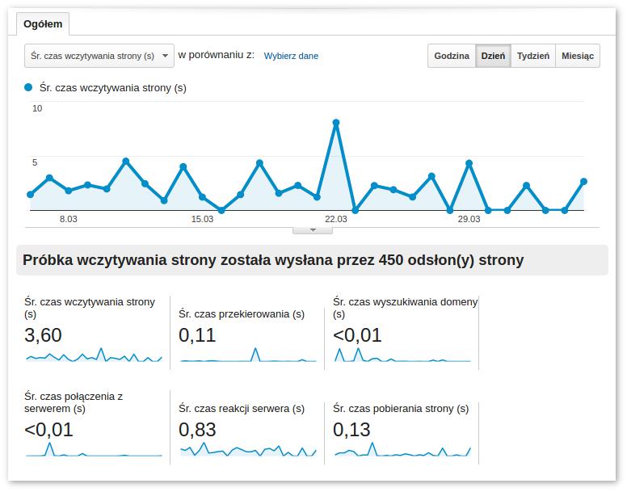The image size is (627, 492).
Task: Switch the chart to Godzina view
Action: pos(451,56)
